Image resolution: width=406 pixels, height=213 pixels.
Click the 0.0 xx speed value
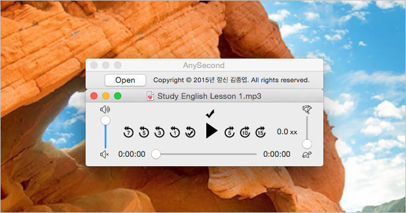tap(287, 132)
